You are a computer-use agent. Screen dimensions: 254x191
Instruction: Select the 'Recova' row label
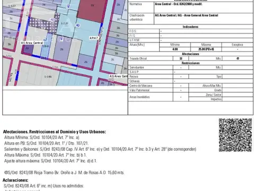134,76
